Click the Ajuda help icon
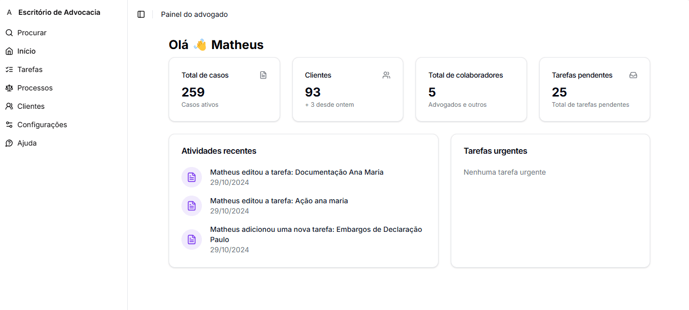 pyautogui.click(x=9, y=142)
